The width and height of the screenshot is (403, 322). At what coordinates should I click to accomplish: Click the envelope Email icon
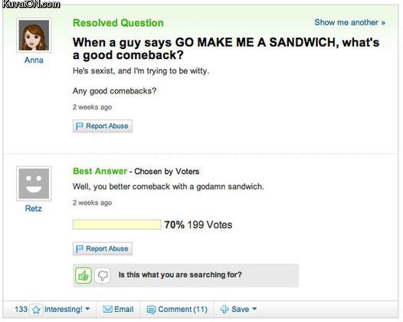[107, 309]
